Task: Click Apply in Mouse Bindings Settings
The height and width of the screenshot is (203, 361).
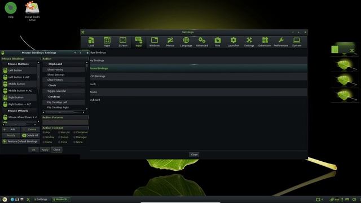Action: tap(45, 150)
